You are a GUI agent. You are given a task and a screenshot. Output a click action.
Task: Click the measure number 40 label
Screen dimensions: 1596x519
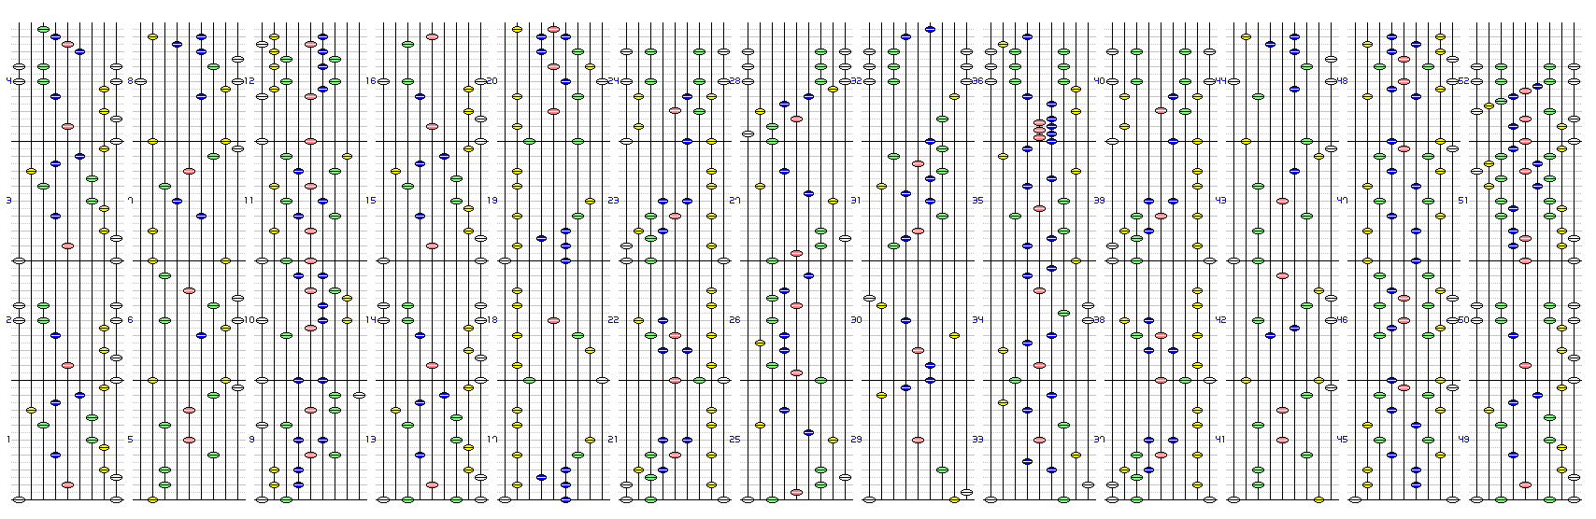point(1099,81)
